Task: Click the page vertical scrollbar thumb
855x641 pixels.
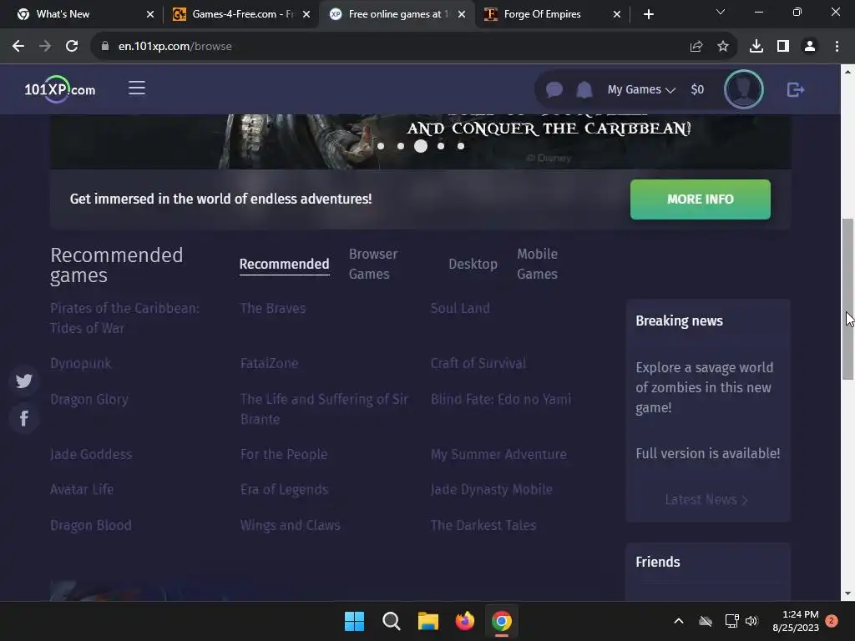Action: [847, 299]
